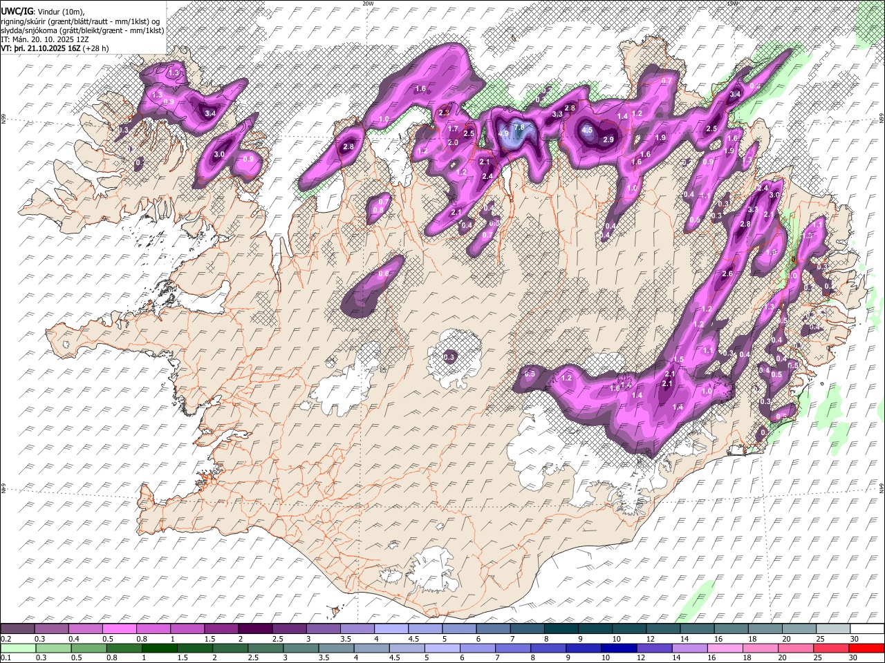Pick the 25 red swatch in lower legend bar
The height and width of the screenshot is (663, 885).
[x=832, y=648]
